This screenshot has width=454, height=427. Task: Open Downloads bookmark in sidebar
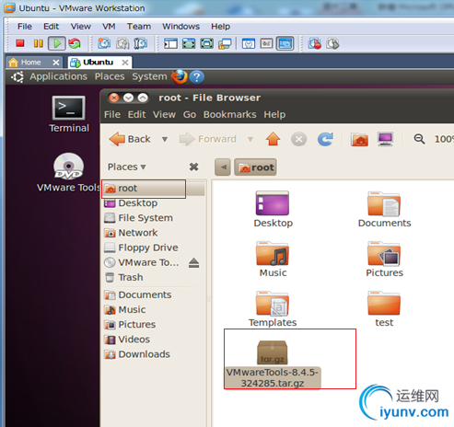tap(154, 354)
